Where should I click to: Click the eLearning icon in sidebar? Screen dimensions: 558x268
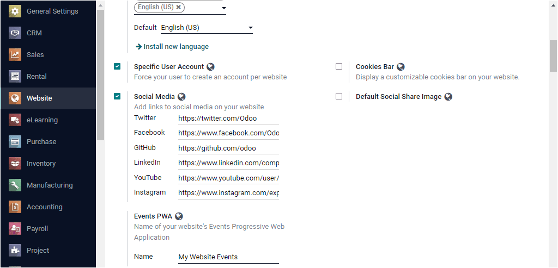click(x=15, y=120)
